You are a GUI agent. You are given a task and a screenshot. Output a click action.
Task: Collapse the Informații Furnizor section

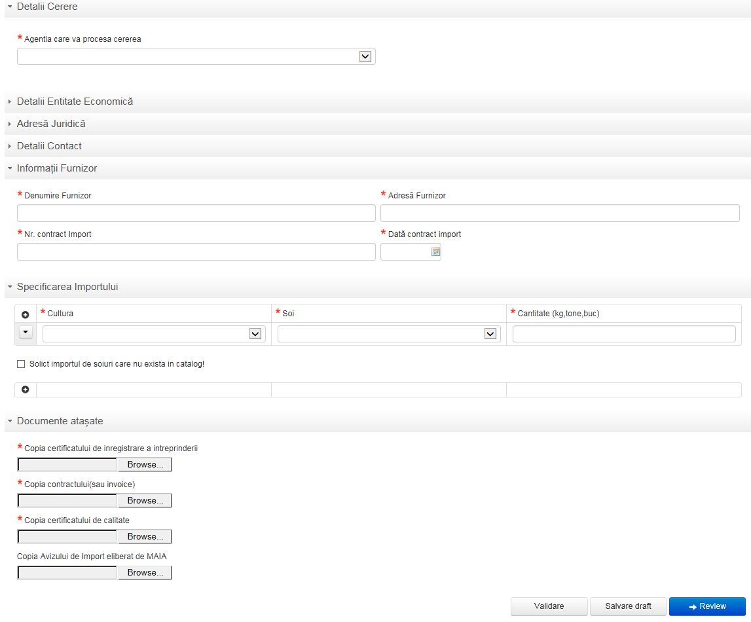pos(57,168)
